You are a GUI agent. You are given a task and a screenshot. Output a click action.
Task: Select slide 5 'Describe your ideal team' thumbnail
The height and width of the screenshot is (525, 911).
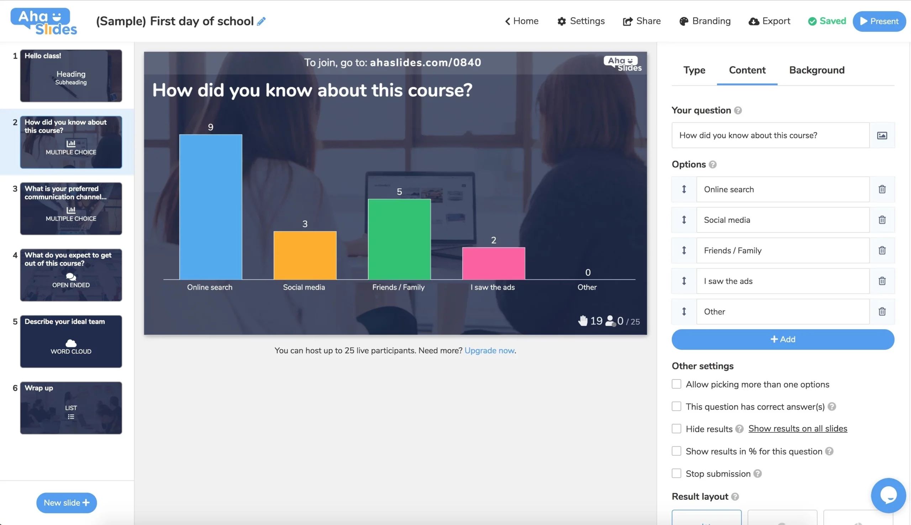(x=71, y=341)
